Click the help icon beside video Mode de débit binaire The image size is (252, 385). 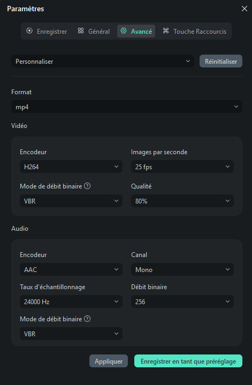(x=87, y=186)
